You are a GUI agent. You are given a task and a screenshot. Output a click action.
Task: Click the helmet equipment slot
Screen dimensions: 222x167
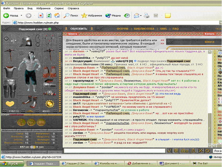(26, 41)
